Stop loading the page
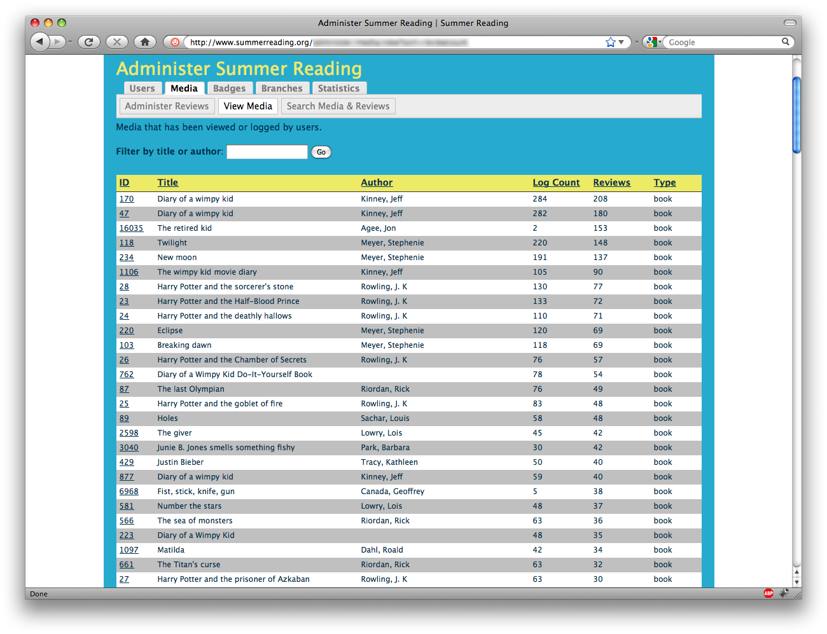This screenshot has height=634, width=827. click(116, 42)
